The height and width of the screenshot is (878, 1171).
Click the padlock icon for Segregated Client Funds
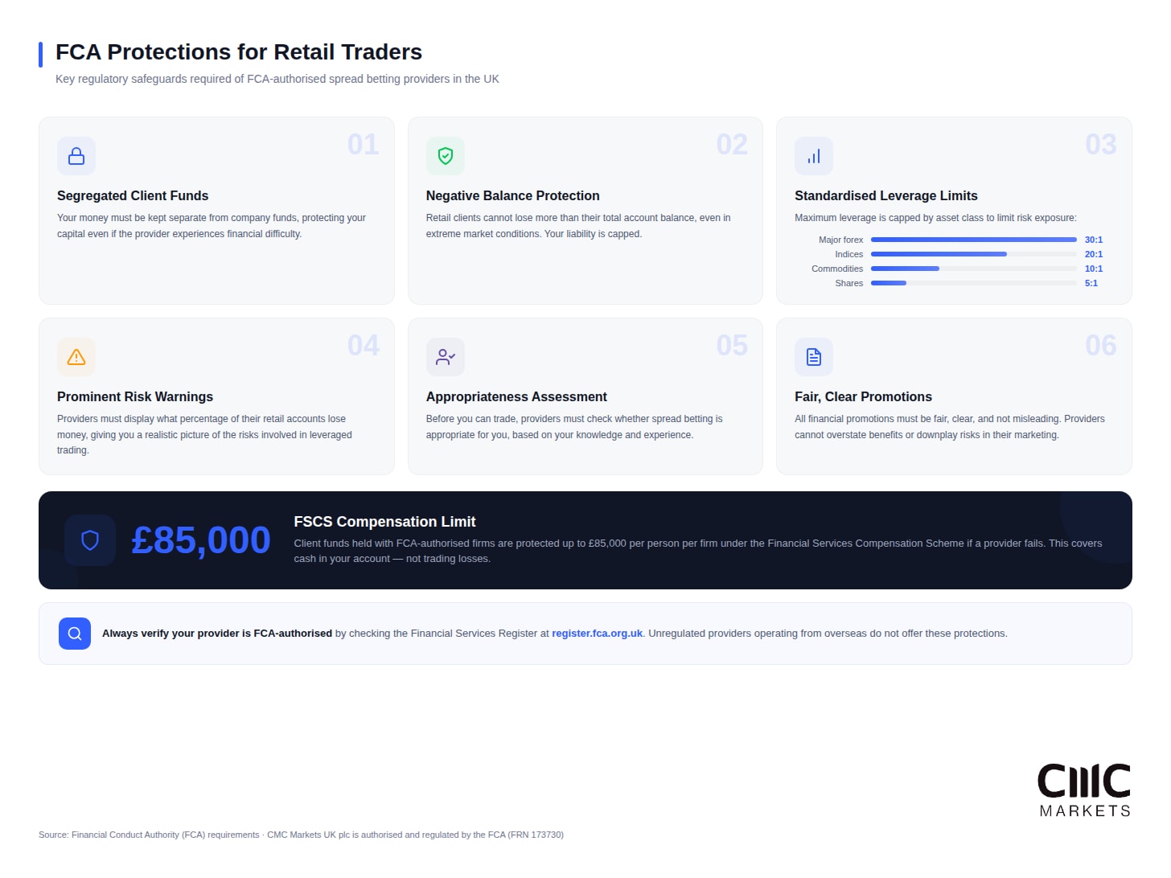point(76,156)
